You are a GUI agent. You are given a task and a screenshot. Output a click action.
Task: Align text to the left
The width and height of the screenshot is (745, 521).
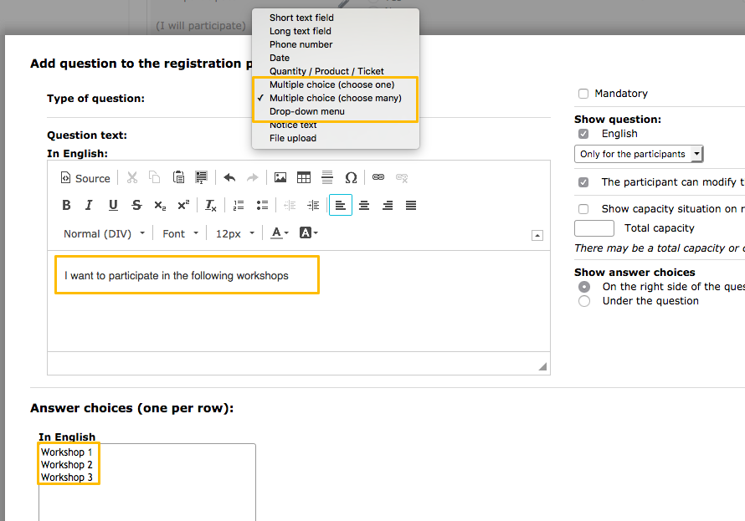click(340, 205)
